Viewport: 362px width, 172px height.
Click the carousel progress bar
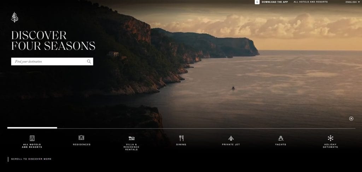[x=181, y=128]
